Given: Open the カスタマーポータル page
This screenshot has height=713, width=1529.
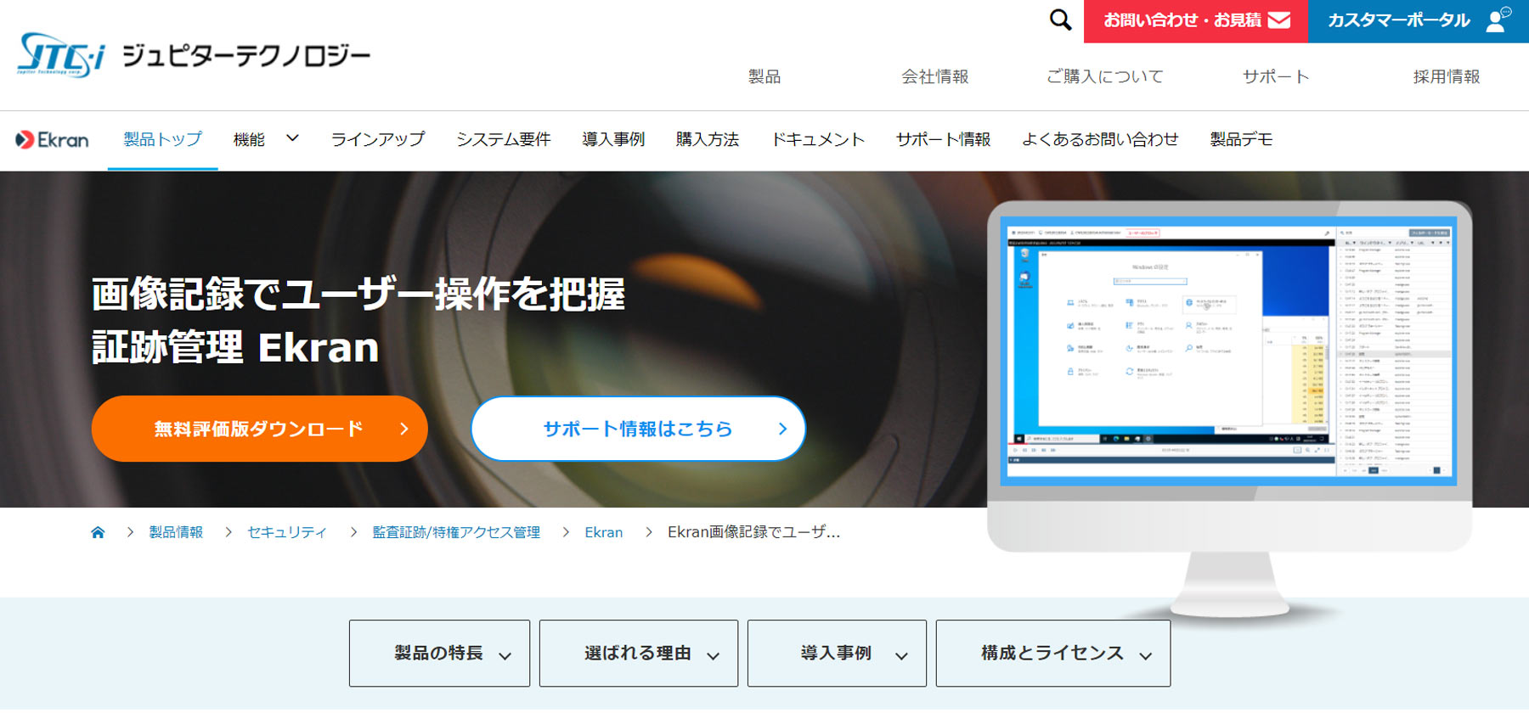Looking at the screenshot, I should 1419,21.
